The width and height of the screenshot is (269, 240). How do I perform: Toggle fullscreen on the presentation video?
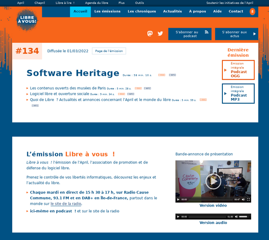tap(248, 199)
